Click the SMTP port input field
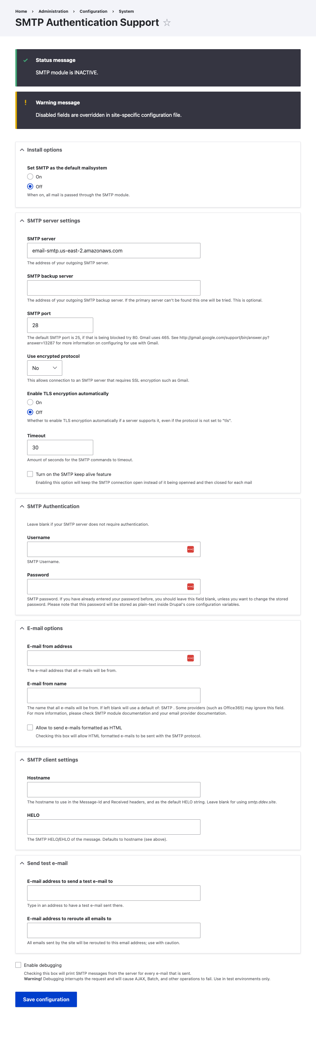This screenshot has width=316, height=1038. pos(60,325)
